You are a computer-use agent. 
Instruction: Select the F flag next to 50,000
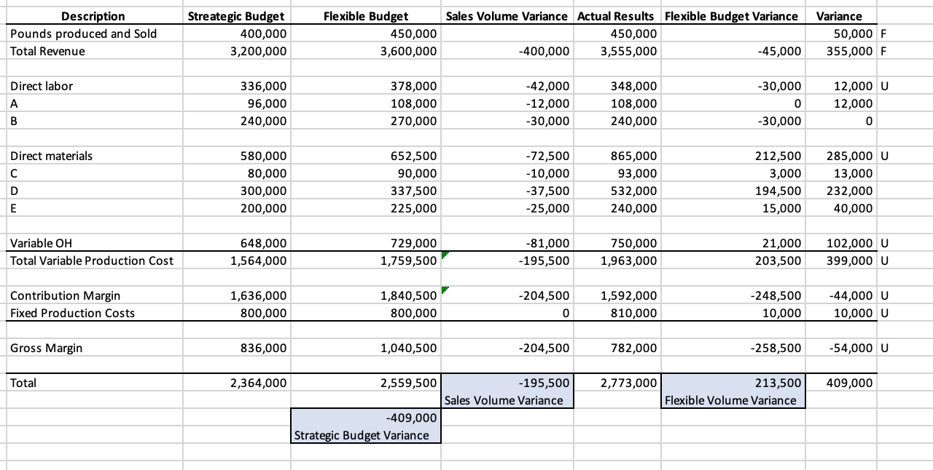[882, 33]
